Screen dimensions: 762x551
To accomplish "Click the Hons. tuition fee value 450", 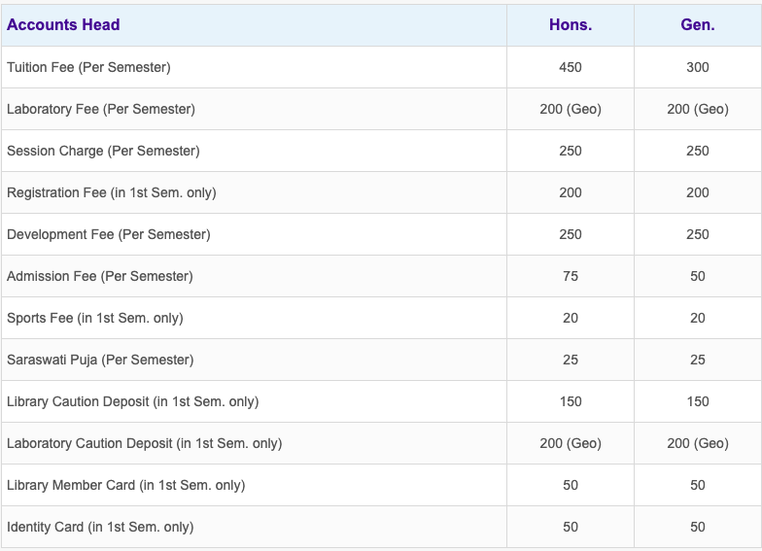I will pos(571,67).
